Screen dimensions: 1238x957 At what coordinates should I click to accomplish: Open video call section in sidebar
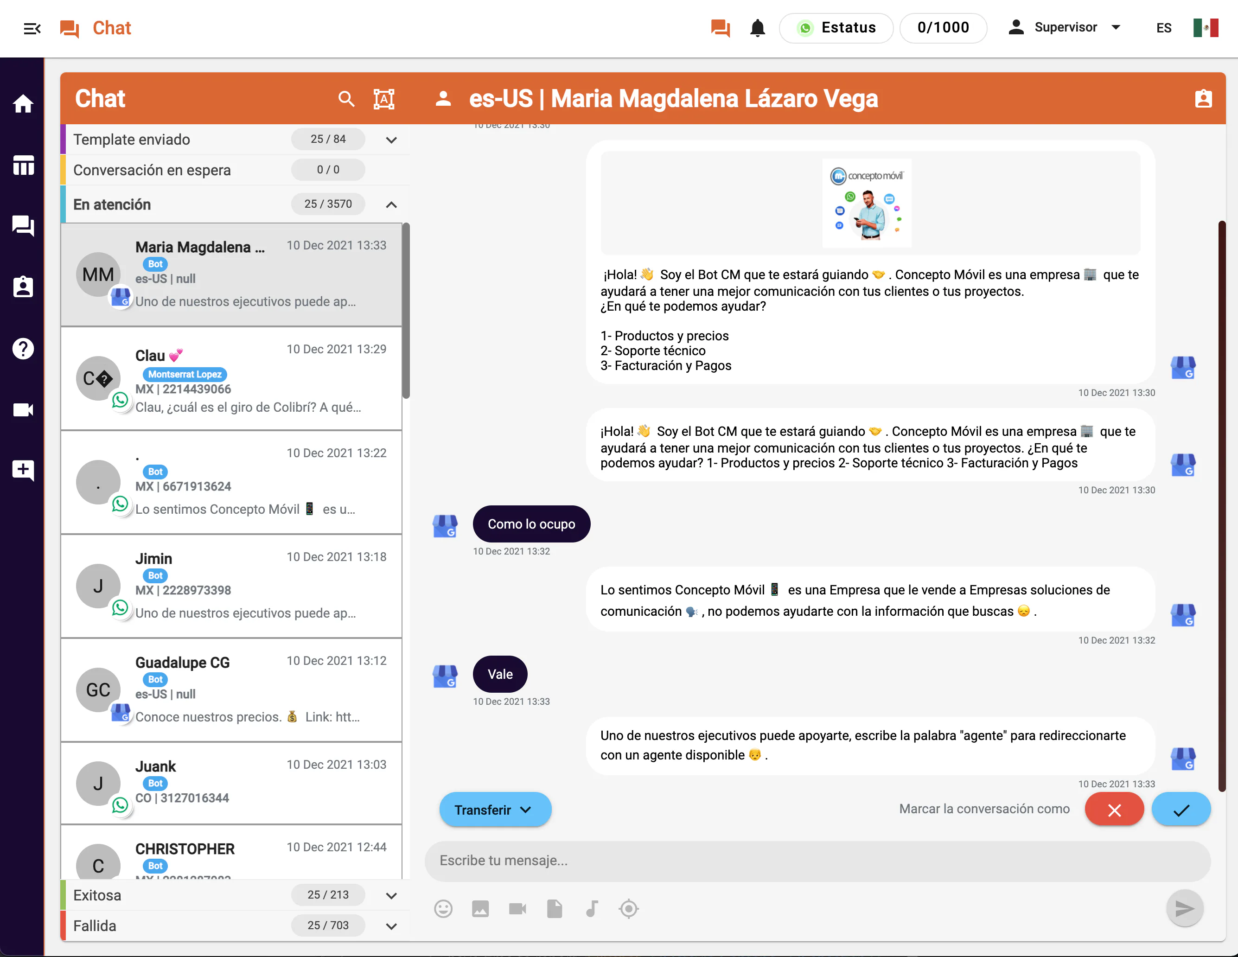(x=23, y=409)
